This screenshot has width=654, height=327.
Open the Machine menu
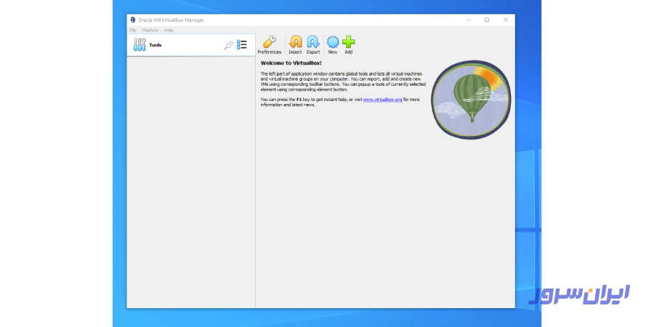[150, 31]
